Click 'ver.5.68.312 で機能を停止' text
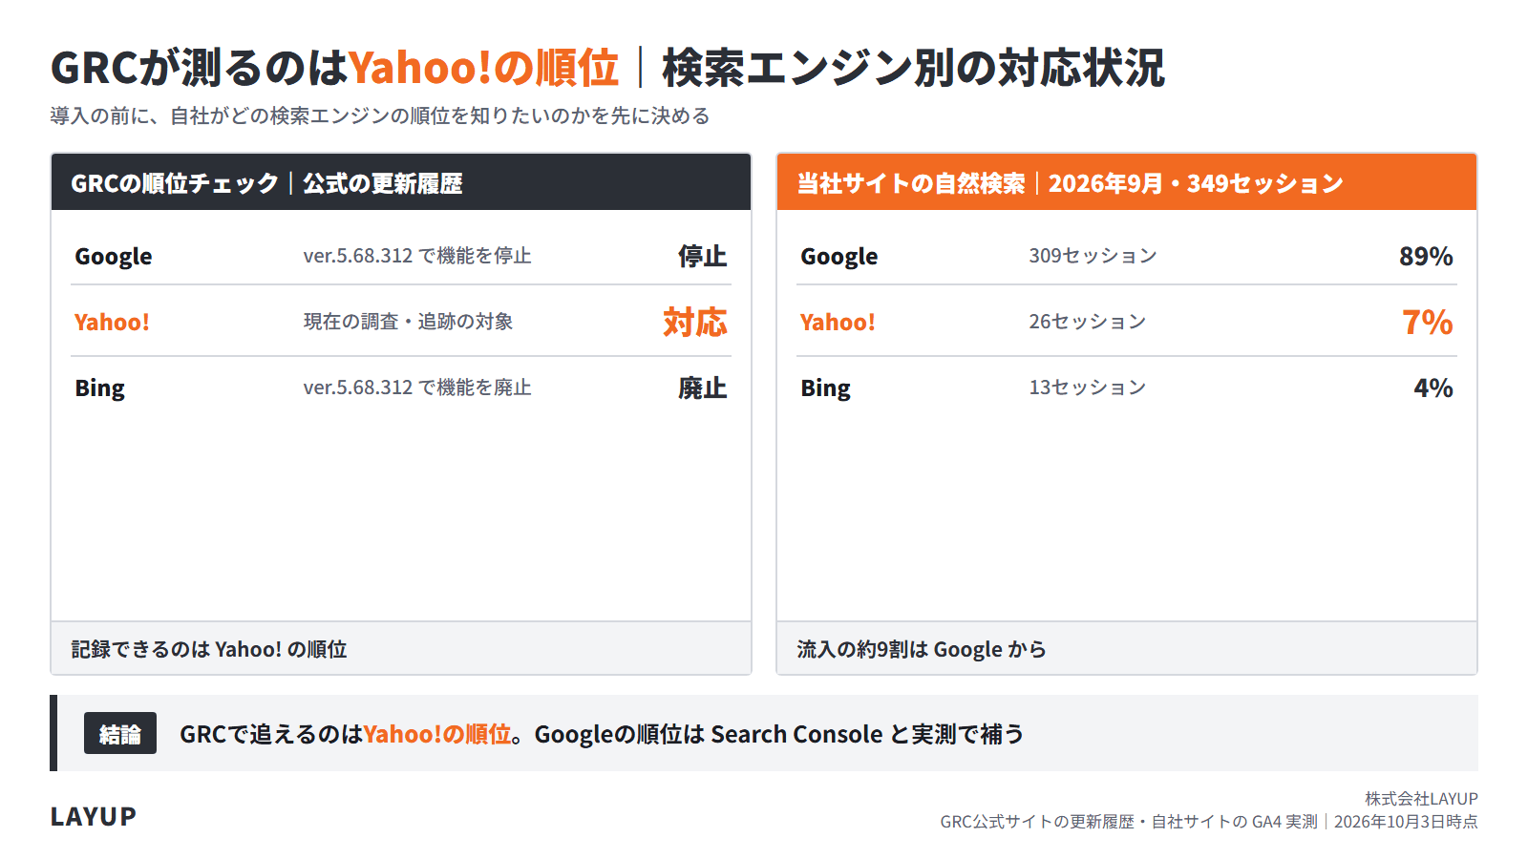1528x859 pixels. pyautogui.click(x=417, y=256)
